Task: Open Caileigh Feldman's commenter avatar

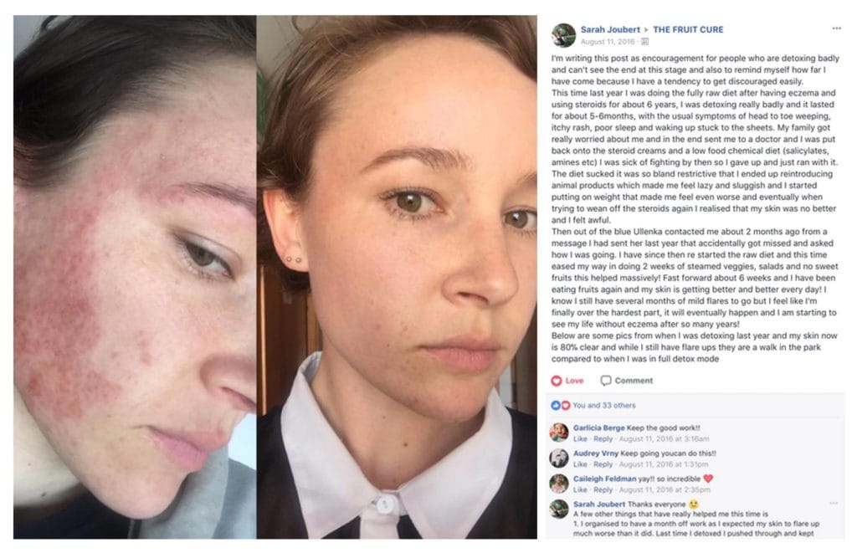Action: click(559, 483)
